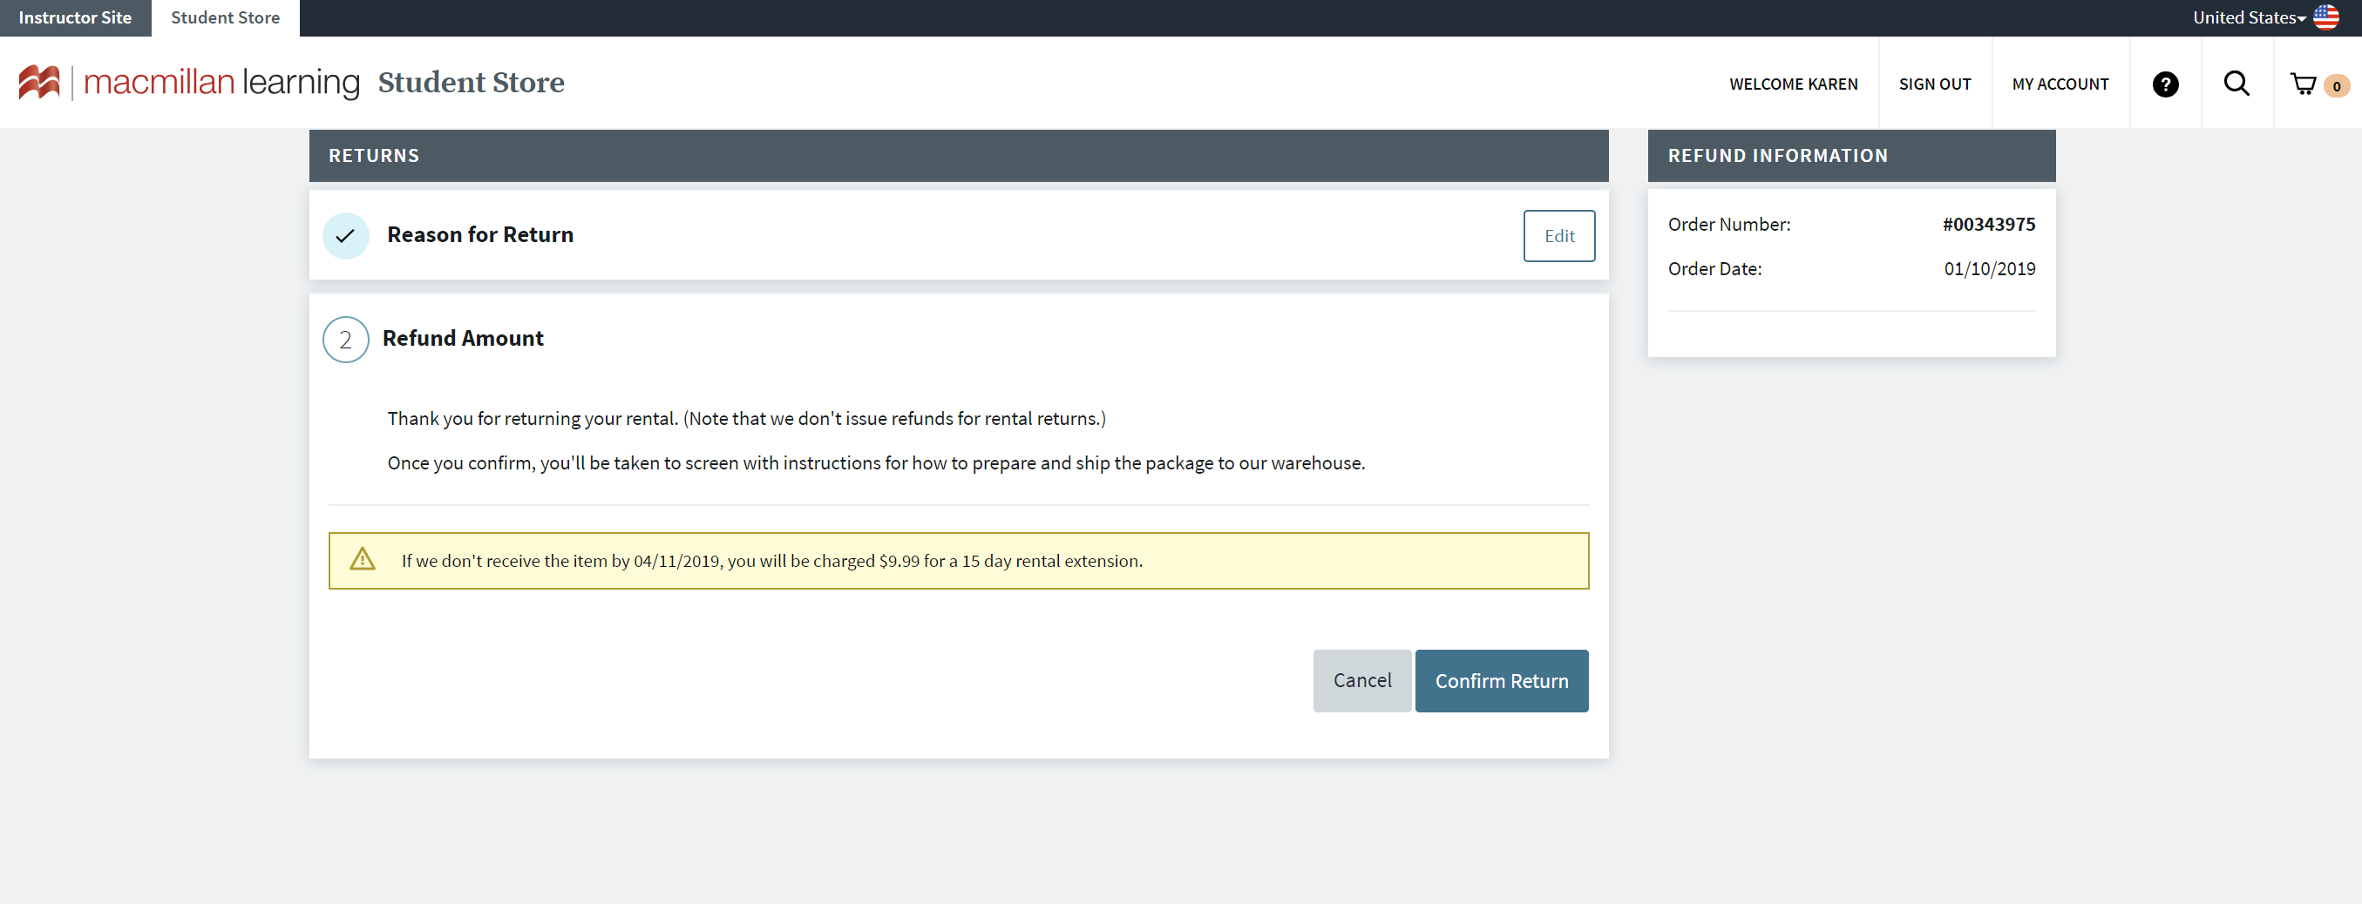Click the help question mark icon
The image size is (2362, 904).
[x=2165, y=84]
